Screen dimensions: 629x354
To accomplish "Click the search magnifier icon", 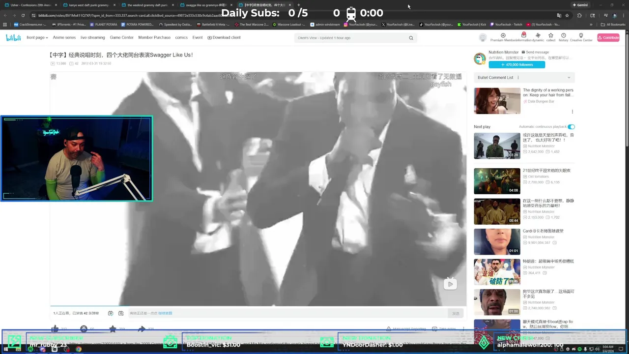I will (411, 38).
